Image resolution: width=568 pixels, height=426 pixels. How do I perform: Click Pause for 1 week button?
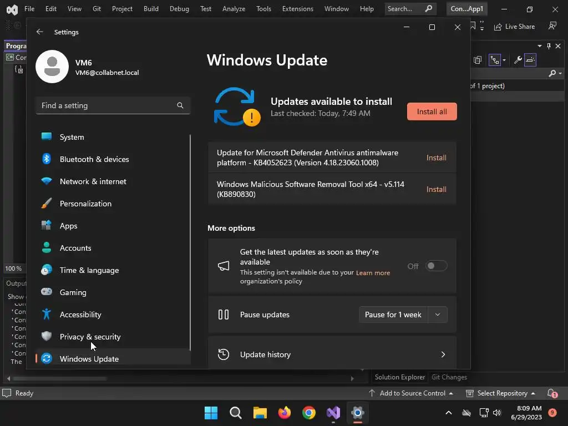393,315
